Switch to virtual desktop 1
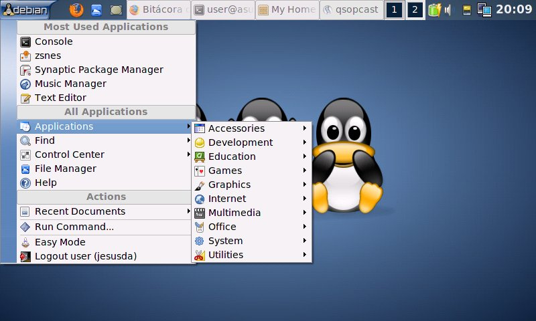Image resolution: width=536 pixels, height=321 pixels. coord(394,10)
